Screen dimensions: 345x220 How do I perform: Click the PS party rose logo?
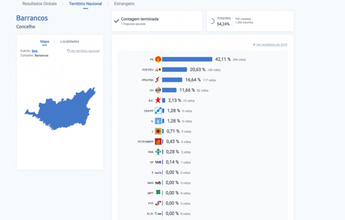158,59
